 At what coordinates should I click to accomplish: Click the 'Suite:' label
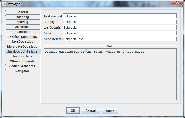point(48,33)
